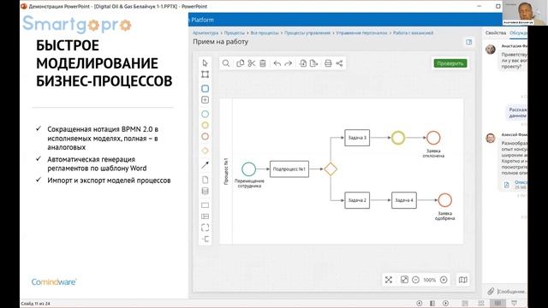Choose the green start event tool
The width and height of the screenshot is (548, 308).
click(205, 114)
